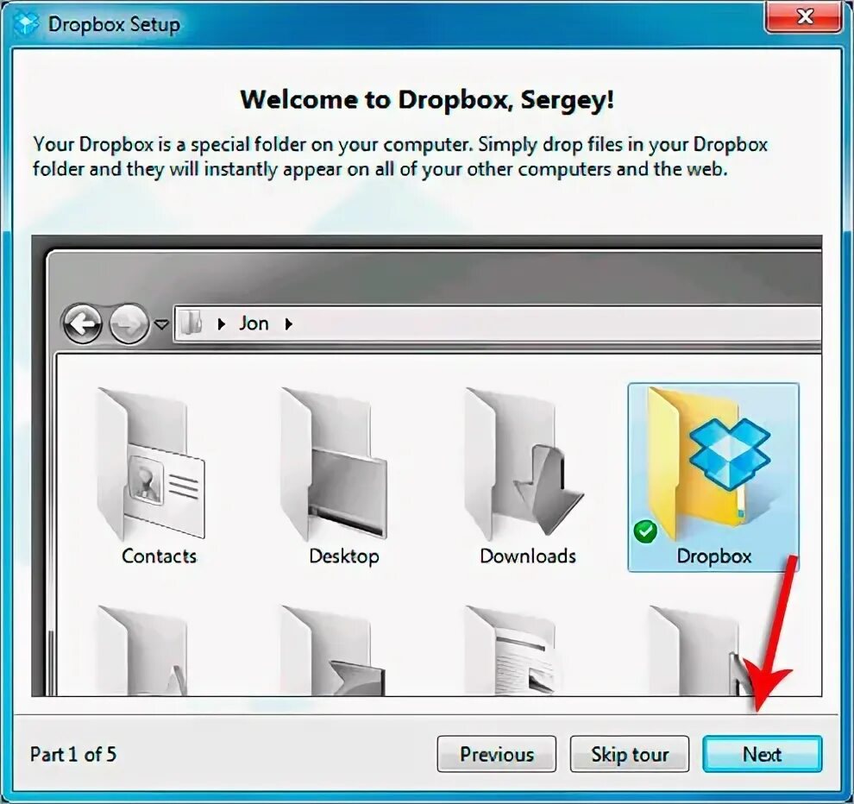
Task: Click the Next button
Action: [762, 754]
